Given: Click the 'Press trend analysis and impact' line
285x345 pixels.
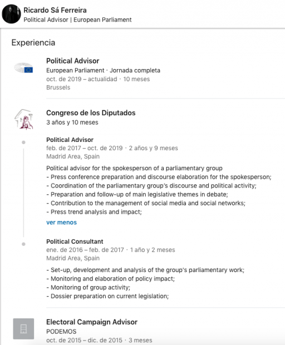Looking at the screenshot, I should click(x=94, y=212).
